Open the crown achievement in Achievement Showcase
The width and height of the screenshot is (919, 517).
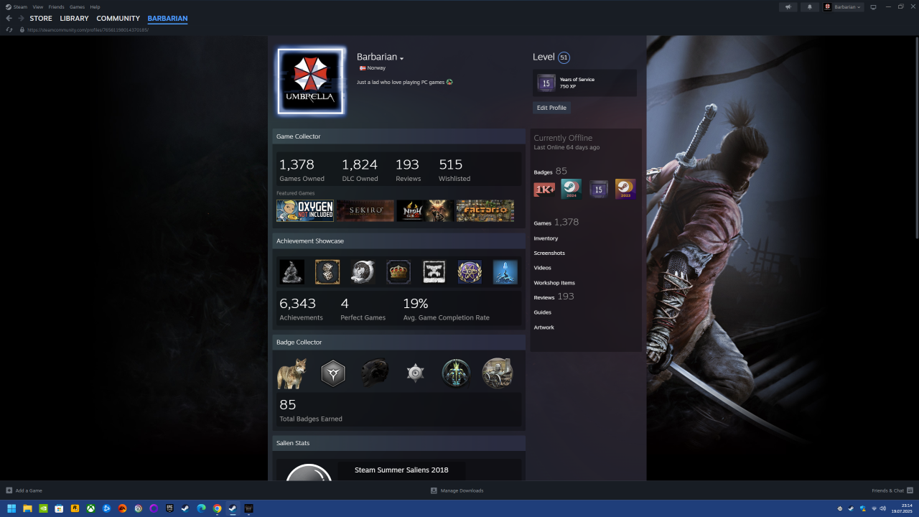398,272
